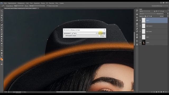Click the orange foreground color swatch
The height and width of the screenshot is (95, 169).
click(1, 59)
